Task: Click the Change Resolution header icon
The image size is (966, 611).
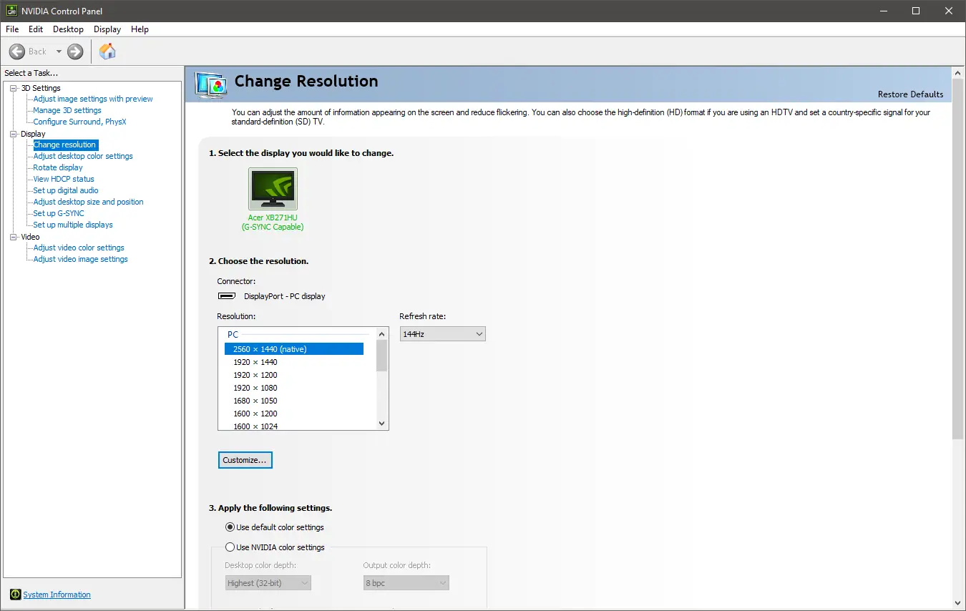Action: pyautogui.click(x=211, y=84)
